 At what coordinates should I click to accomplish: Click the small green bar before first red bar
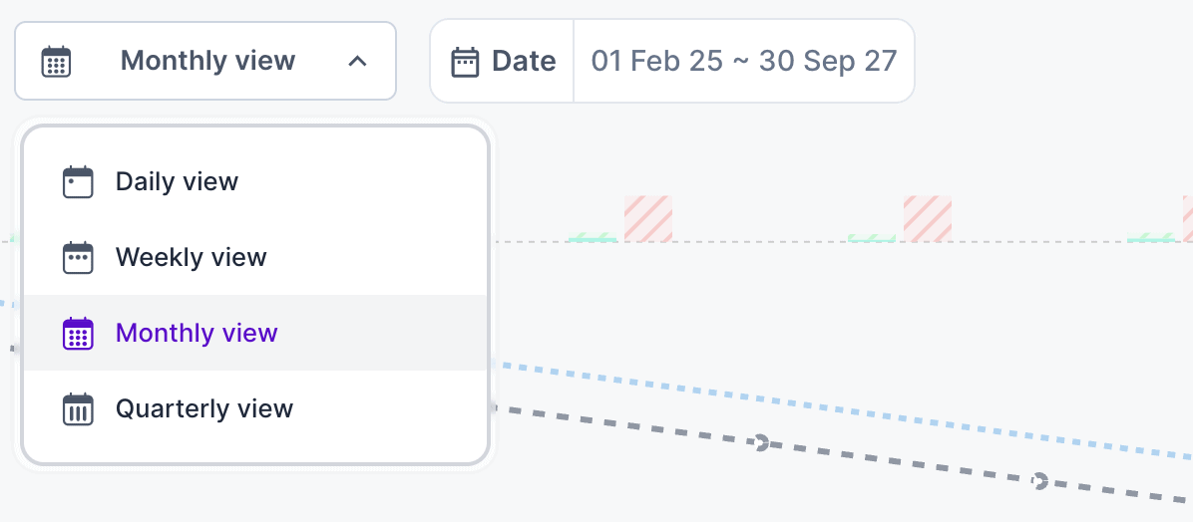coord(592,238)
